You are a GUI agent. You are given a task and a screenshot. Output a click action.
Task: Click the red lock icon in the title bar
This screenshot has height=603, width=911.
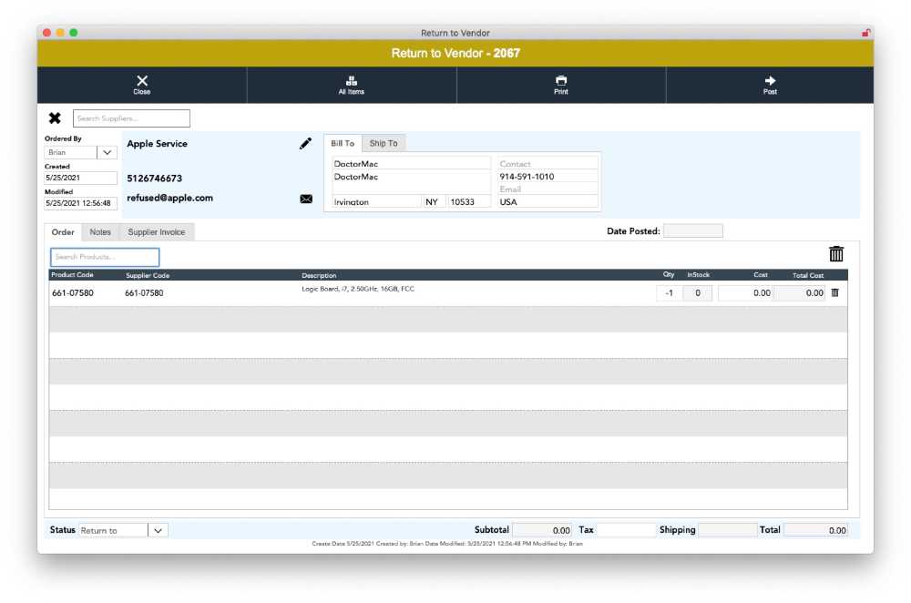click(x=865, y=33)
